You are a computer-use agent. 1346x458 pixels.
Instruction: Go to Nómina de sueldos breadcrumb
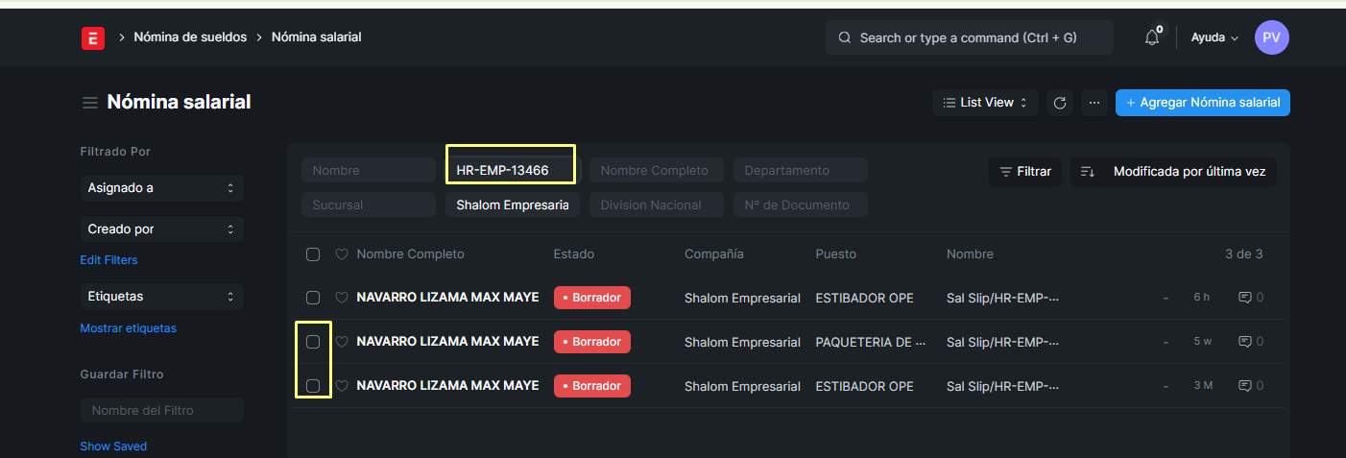point(190,37)
